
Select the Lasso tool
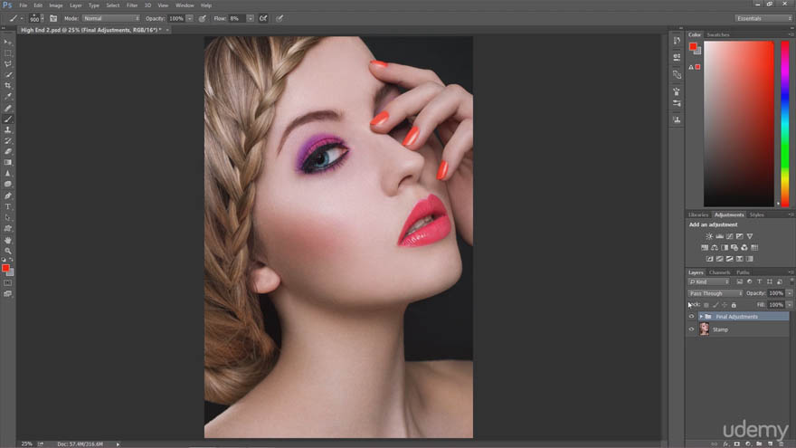click(7, 64)
